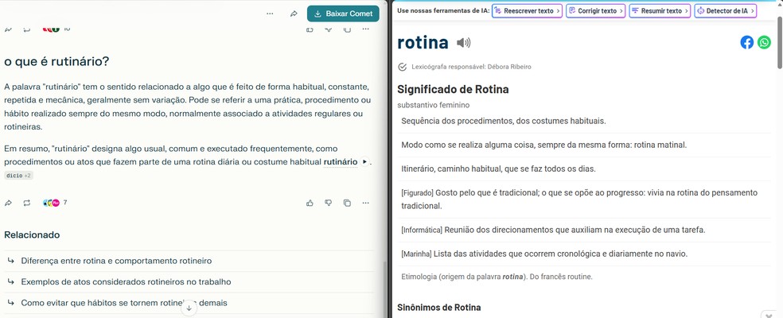Click the text Lexicógrafa responsável: Débora Ribeiro
The height and width of the screenshot is (318, 783).
(471, 67)
